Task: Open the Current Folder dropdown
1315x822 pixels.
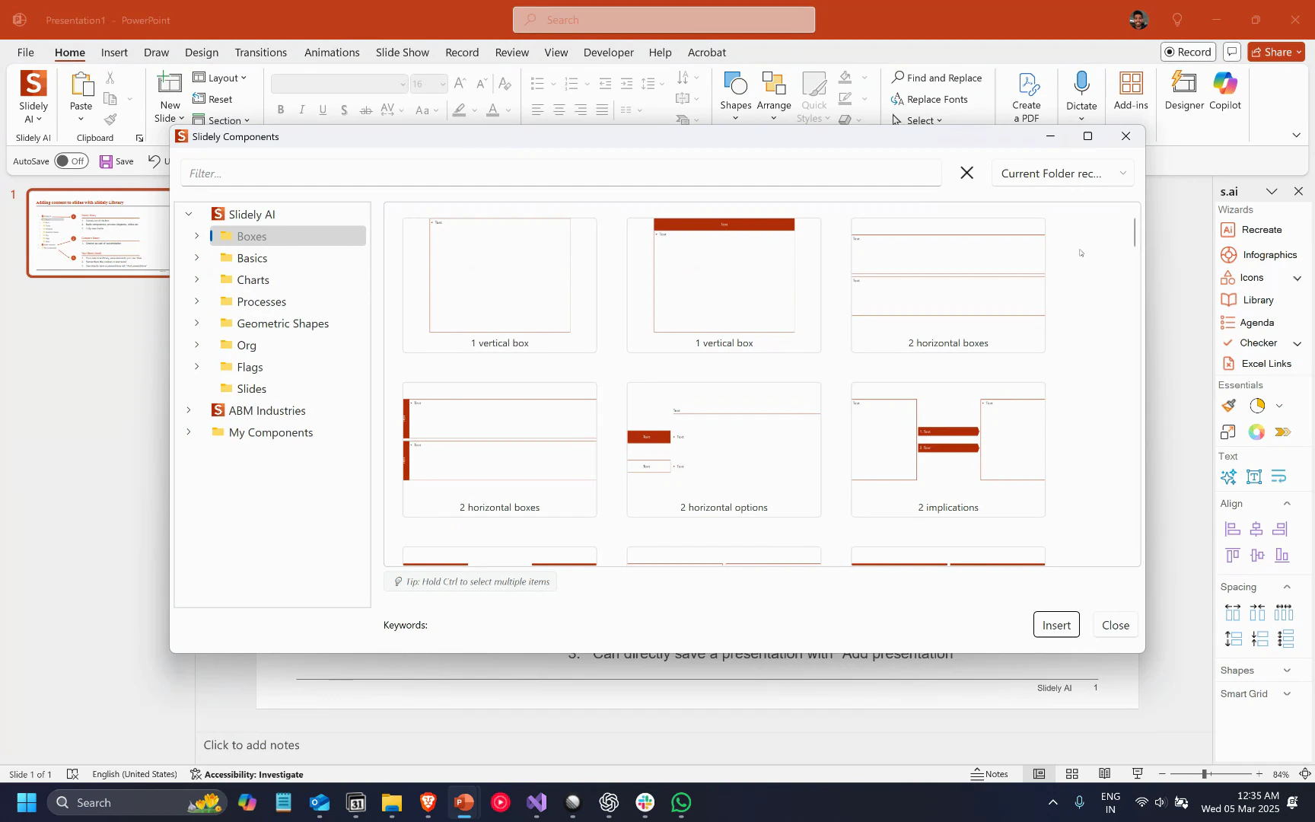Action: [x=1062, y=174]
